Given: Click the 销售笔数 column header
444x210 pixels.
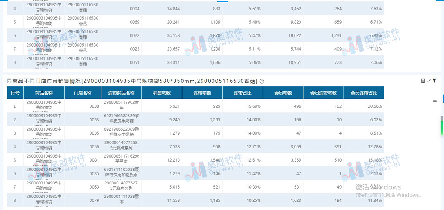Looking at the screenshot, I should point(162,93).
